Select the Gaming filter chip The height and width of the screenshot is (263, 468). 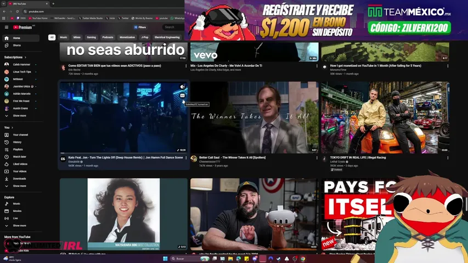point(91,37)
